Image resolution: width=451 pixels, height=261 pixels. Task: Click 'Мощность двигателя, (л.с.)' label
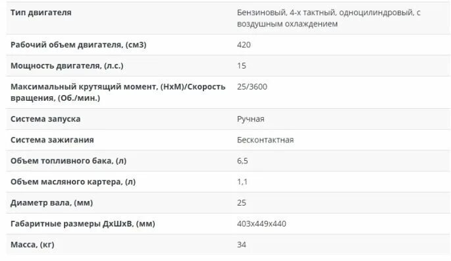coord(67,66)
